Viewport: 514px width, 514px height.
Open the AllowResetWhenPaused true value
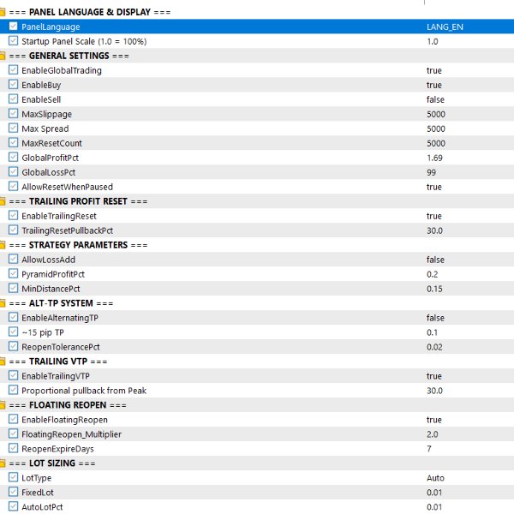point(434,187)
